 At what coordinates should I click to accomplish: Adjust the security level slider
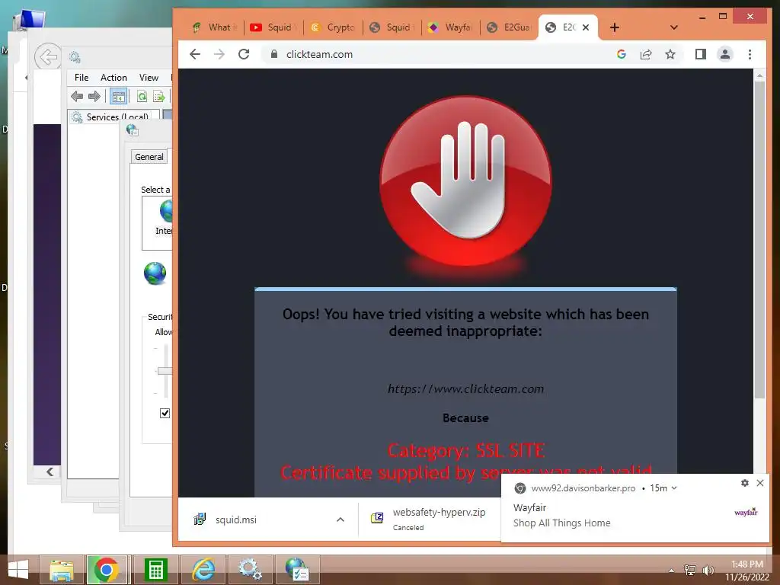pos(165,371)
